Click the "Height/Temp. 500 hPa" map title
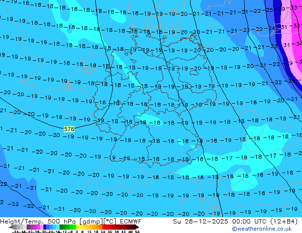302x233 pixels. tap(38, 221)
